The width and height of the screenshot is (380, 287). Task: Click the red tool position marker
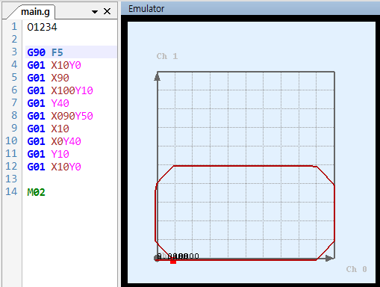pyautogui.click(x=173, y=262)
